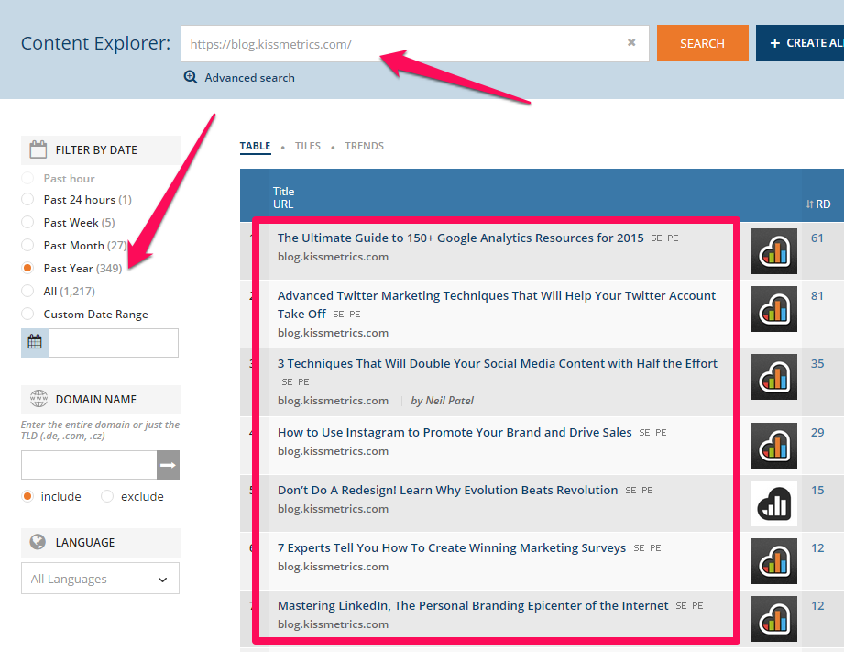Click RD value 81
844x652 pixels.
tap(817, 295)
